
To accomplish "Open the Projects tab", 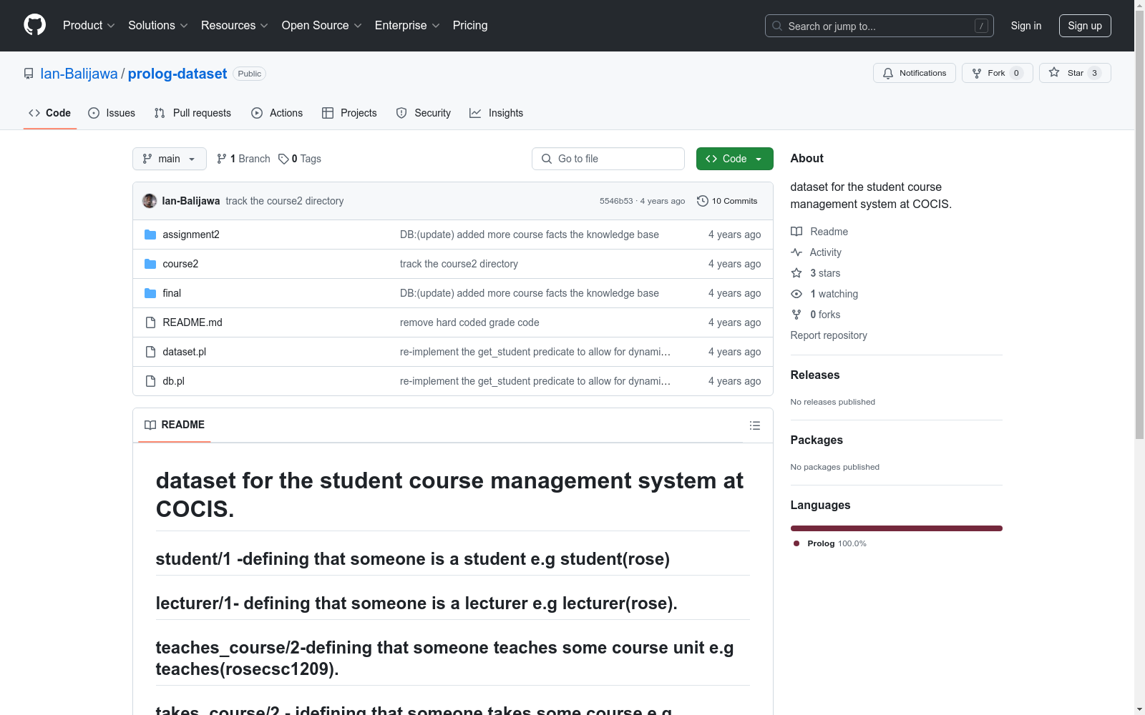I will coord(349,113).
